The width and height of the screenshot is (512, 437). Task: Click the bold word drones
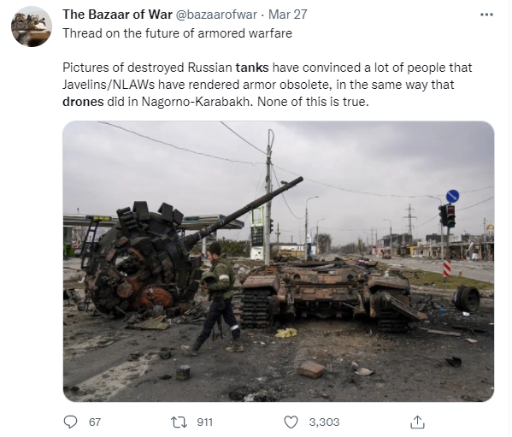(83, 102)
